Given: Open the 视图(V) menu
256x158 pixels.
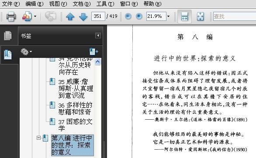Looking at the screenshot, I should (x=58, y=3).
